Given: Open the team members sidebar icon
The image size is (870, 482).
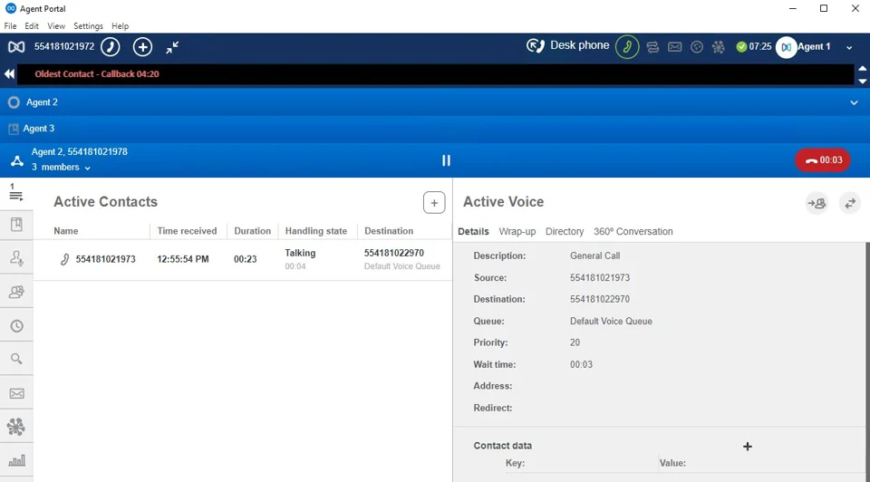Looking at the screenshot, I should (x=16, y=292).
